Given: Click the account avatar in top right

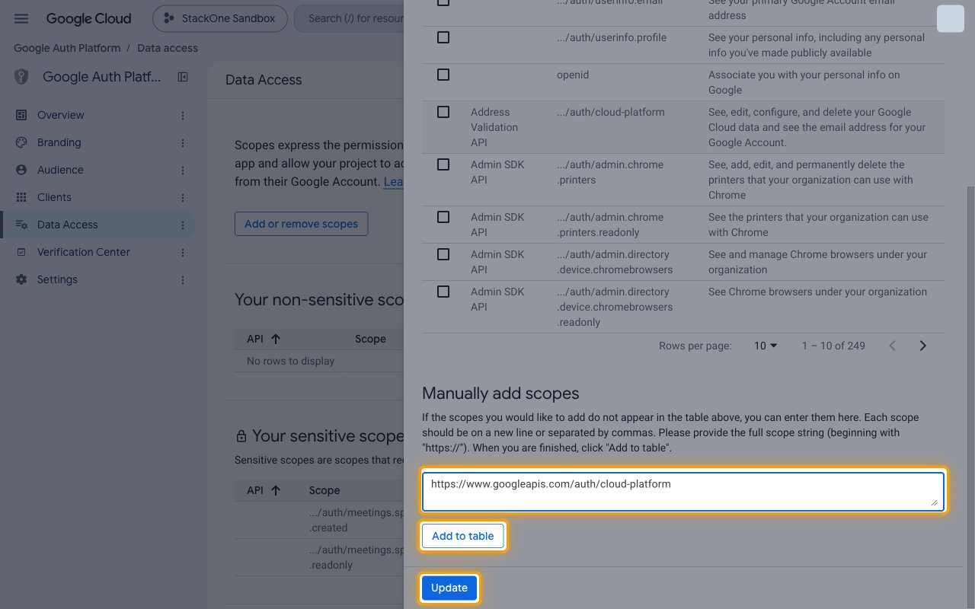Looking at the screenshot, I should [x=951, y=18].
